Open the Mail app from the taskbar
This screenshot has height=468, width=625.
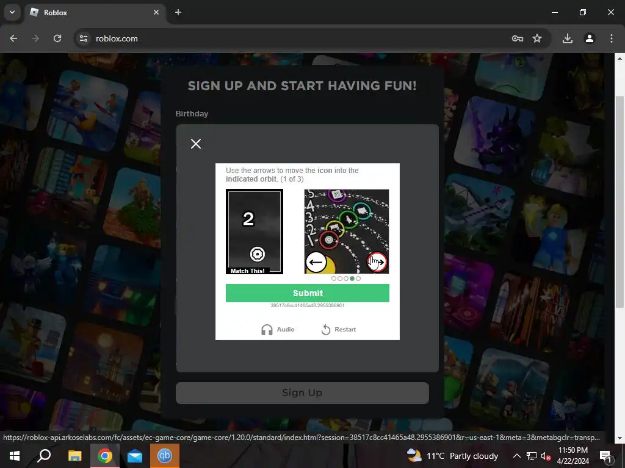click(x=135, y=456)
